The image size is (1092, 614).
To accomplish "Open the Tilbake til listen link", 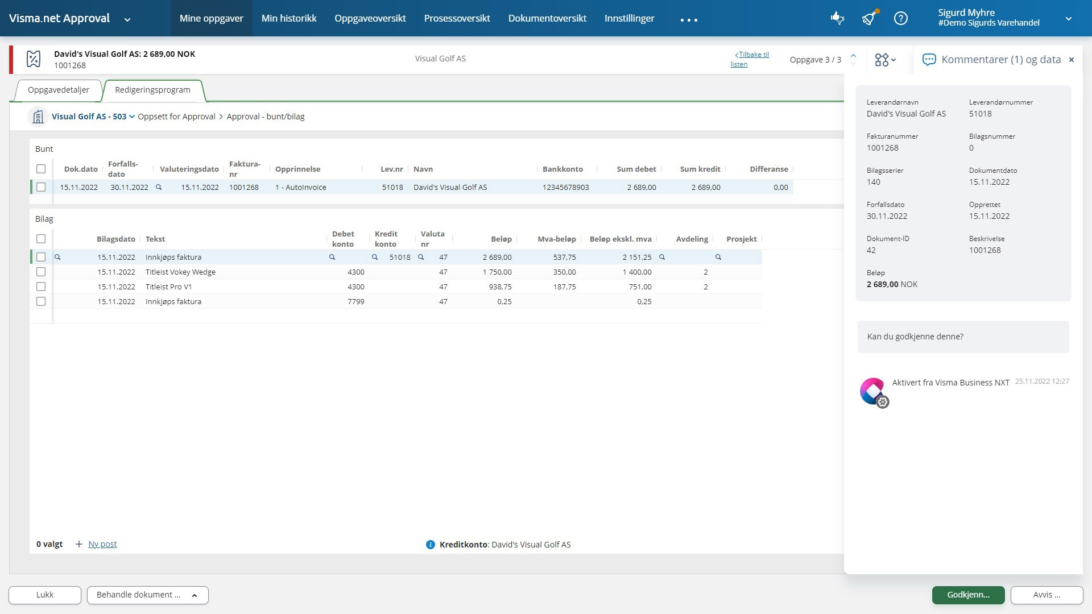I will pos(750,59).
